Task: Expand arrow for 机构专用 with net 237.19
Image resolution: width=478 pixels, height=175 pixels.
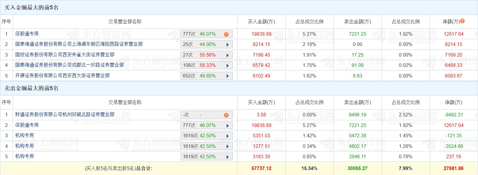Action: tap(227, 157)
